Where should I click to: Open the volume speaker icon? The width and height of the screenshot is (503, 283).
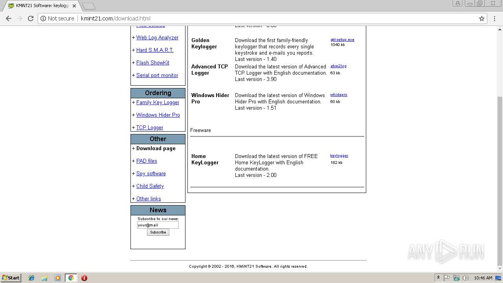(466, 278)
